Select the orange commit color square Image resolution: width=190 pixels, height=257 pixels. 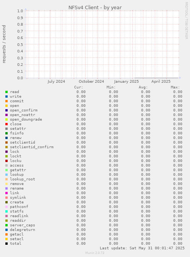pyautogui.click(x=6, y=101)
